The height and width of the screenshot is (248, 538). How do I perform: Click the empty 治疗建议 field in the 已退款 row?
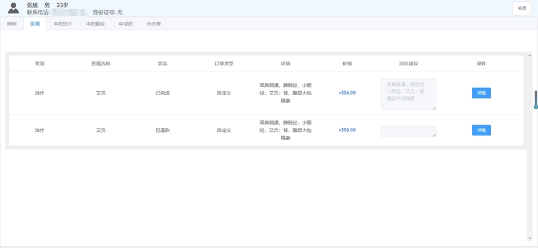click(409, 131)
